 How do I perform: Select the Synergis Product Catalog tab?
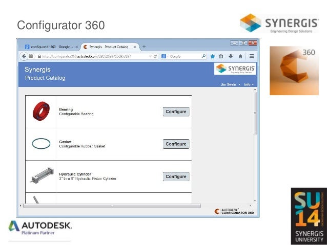pyautogui.click(x=110, y=47)
